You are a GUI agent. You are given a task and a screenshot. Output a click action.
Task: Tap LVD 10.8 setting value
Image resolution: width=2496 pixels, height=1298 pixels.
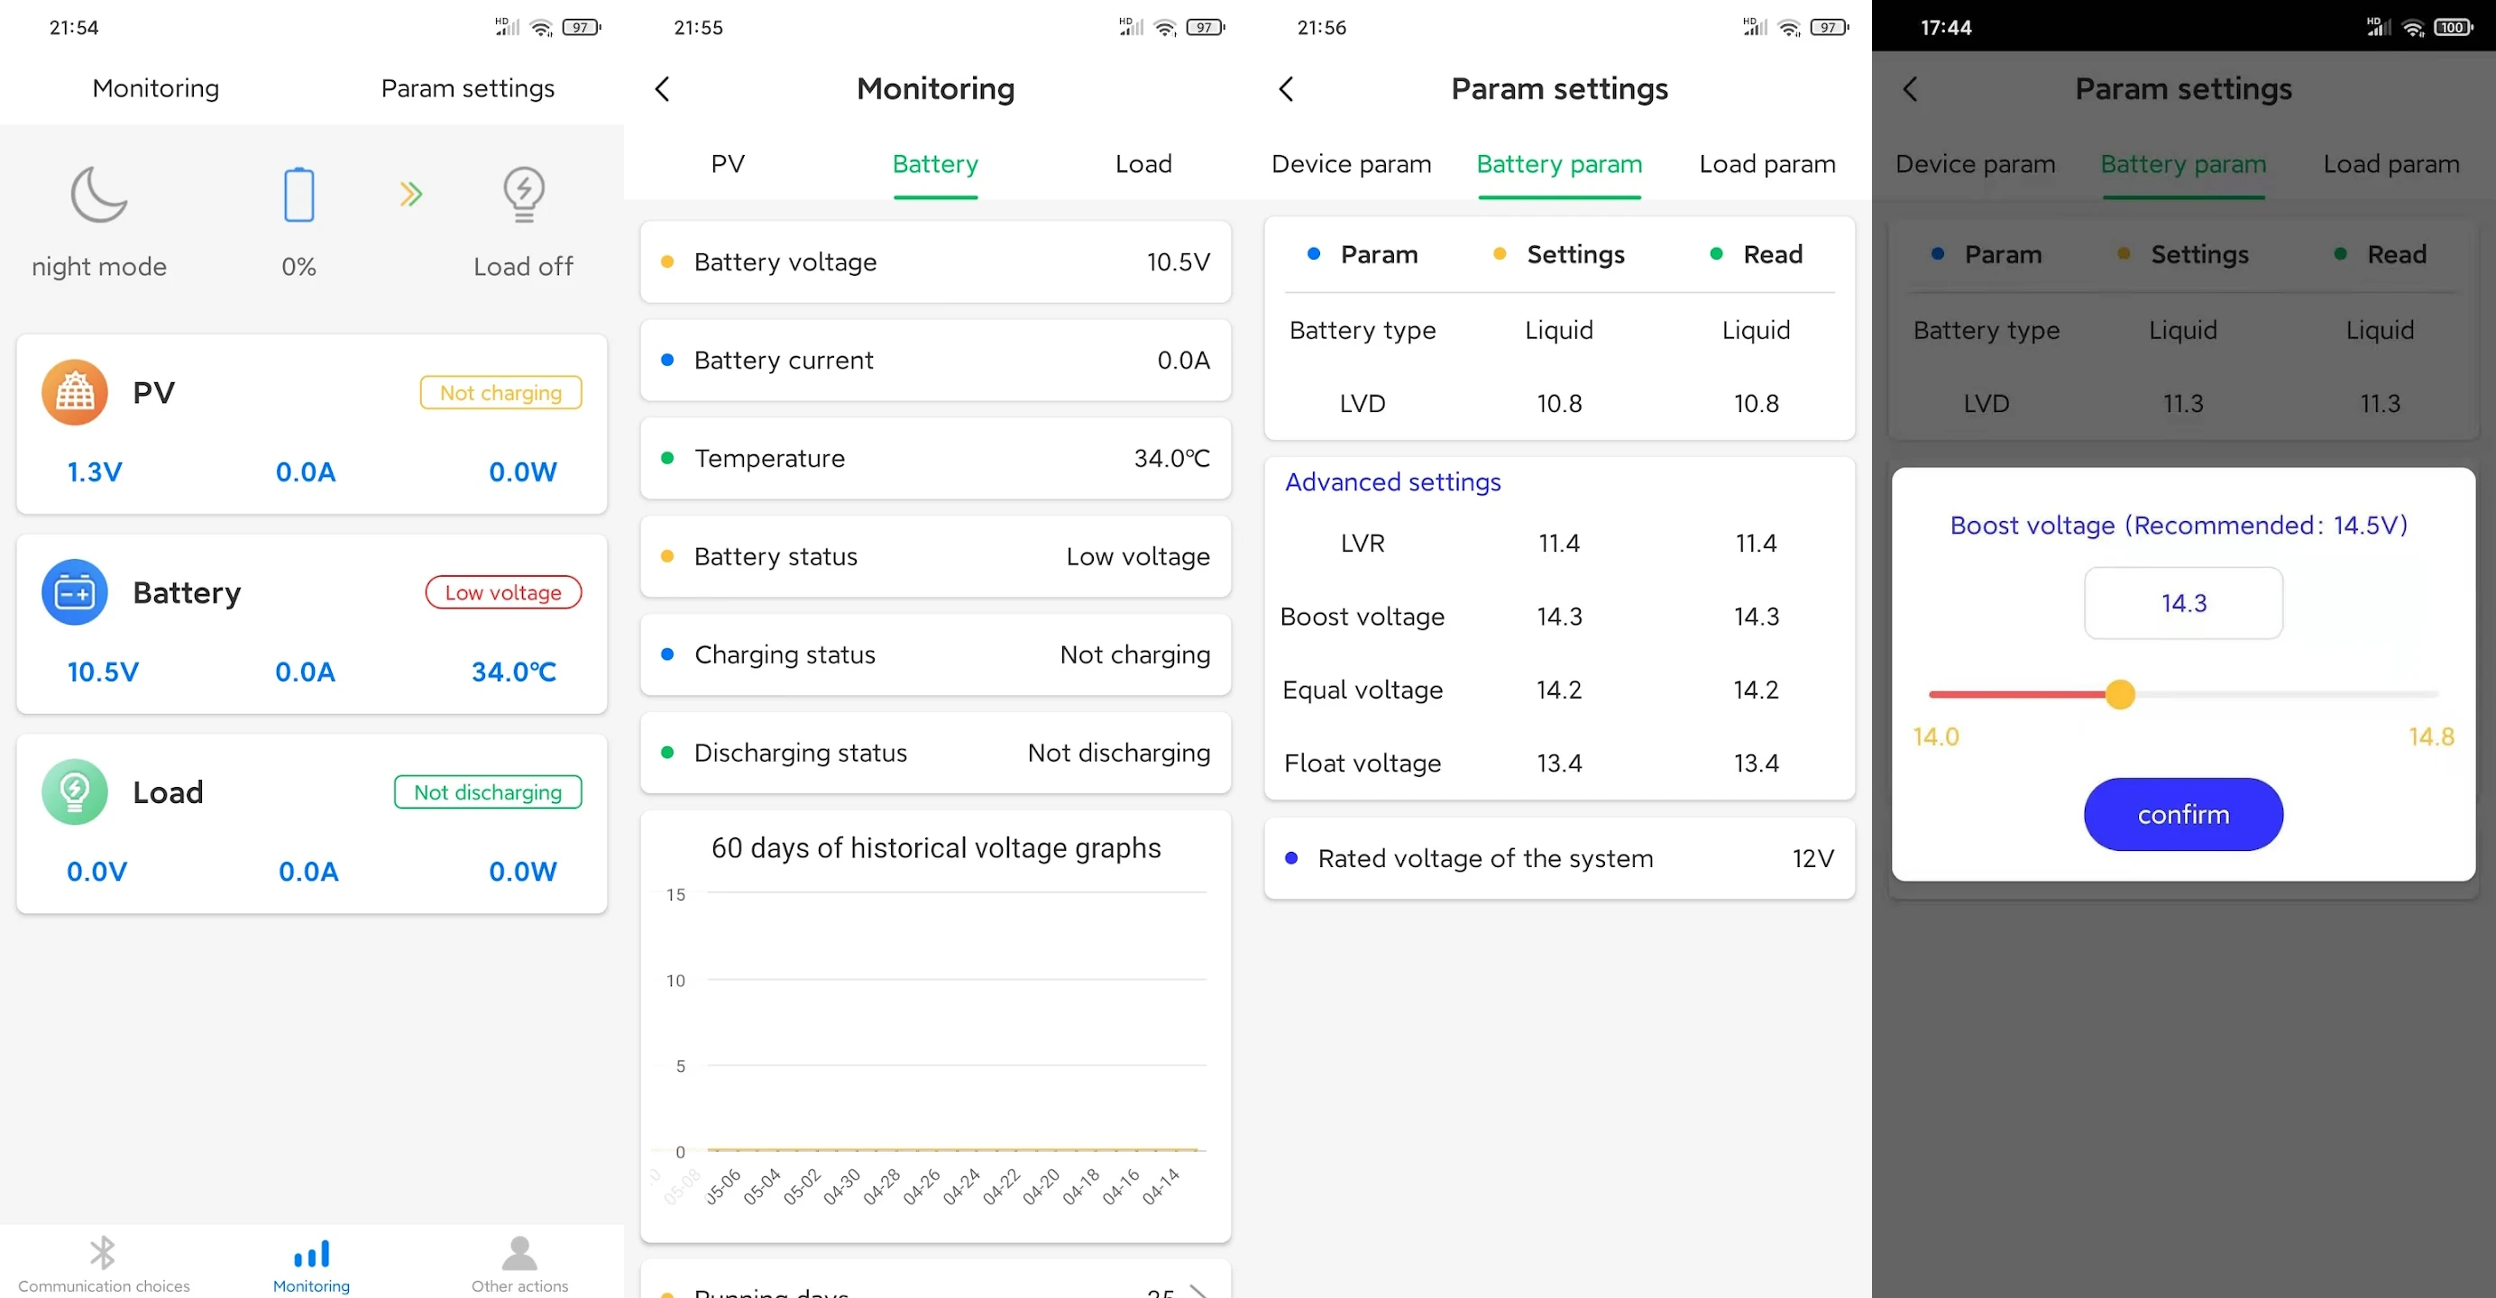[x=1559, y=403]
